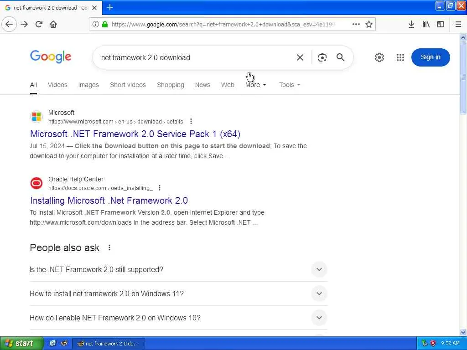Reload the page with the refresh icon
The height and width of the screenshot is (350, 467).
pyautogui.click(x=39, y=24)
